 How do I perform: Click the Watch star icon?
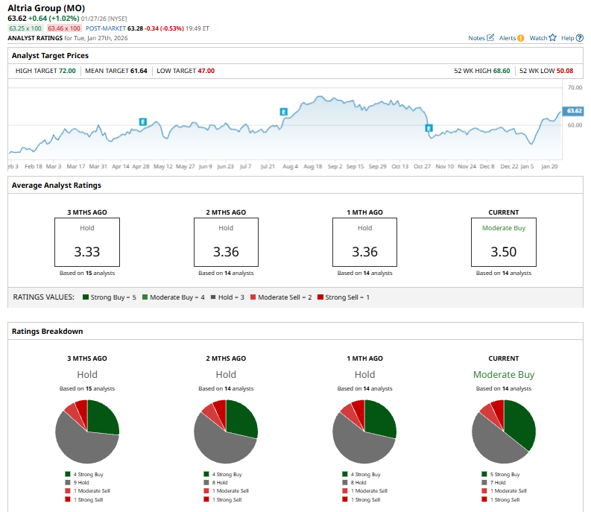click(552, 38)
